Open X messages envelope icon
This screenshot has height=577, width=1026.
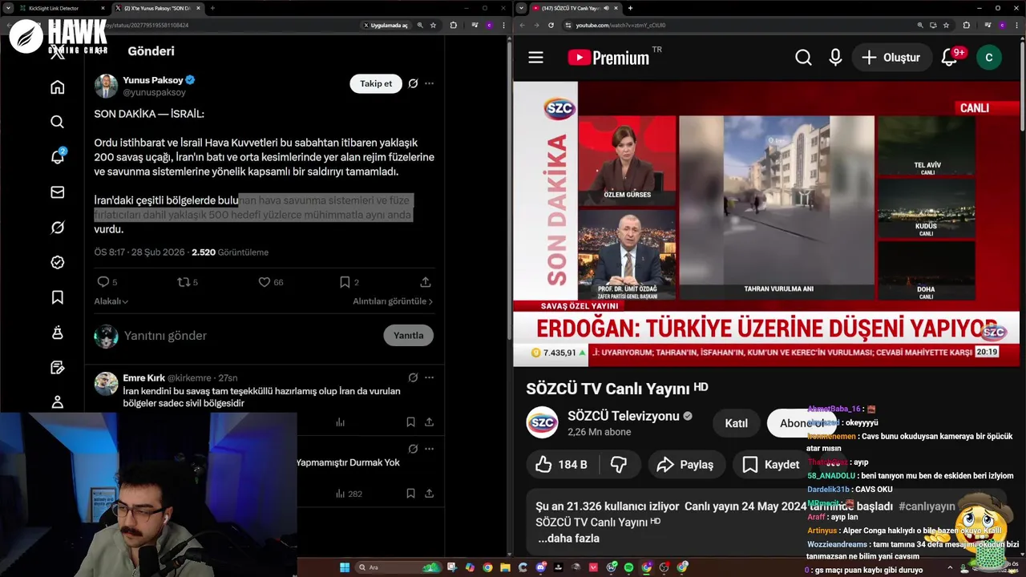coord(57,192)
